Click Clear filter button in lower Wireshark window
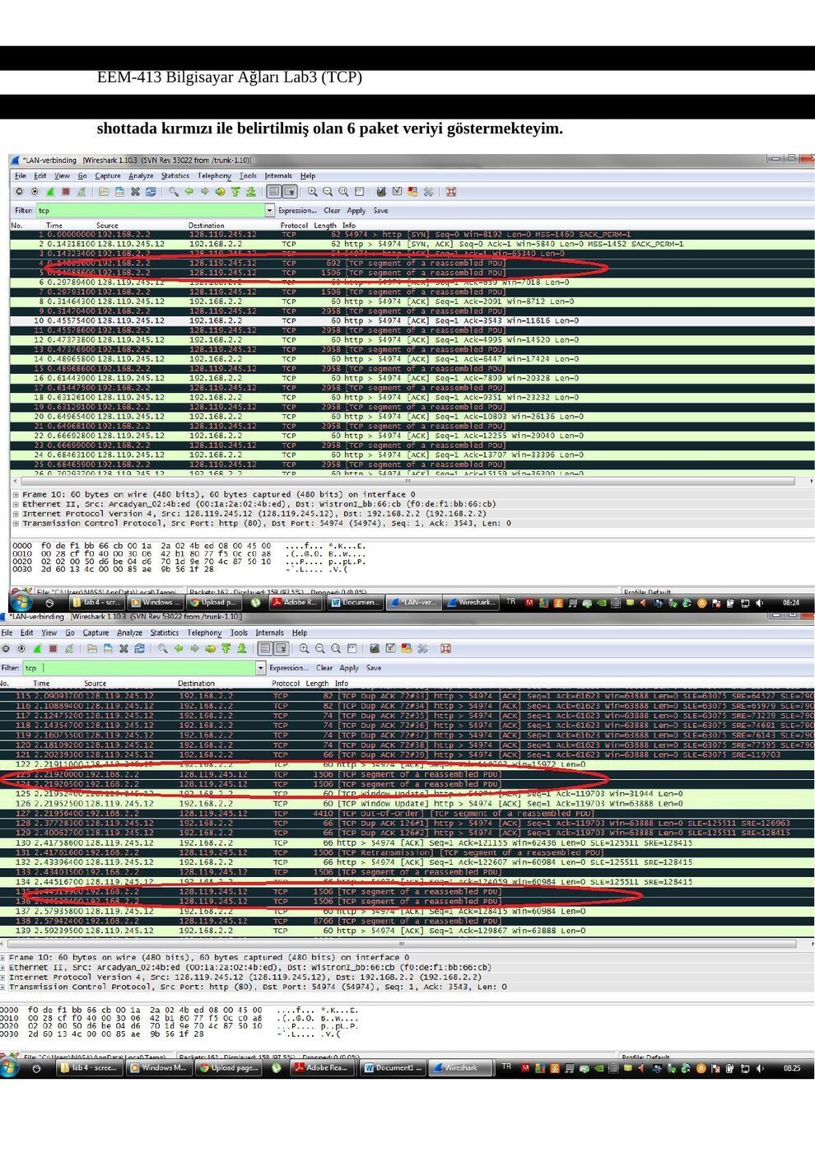 (324, 668)
